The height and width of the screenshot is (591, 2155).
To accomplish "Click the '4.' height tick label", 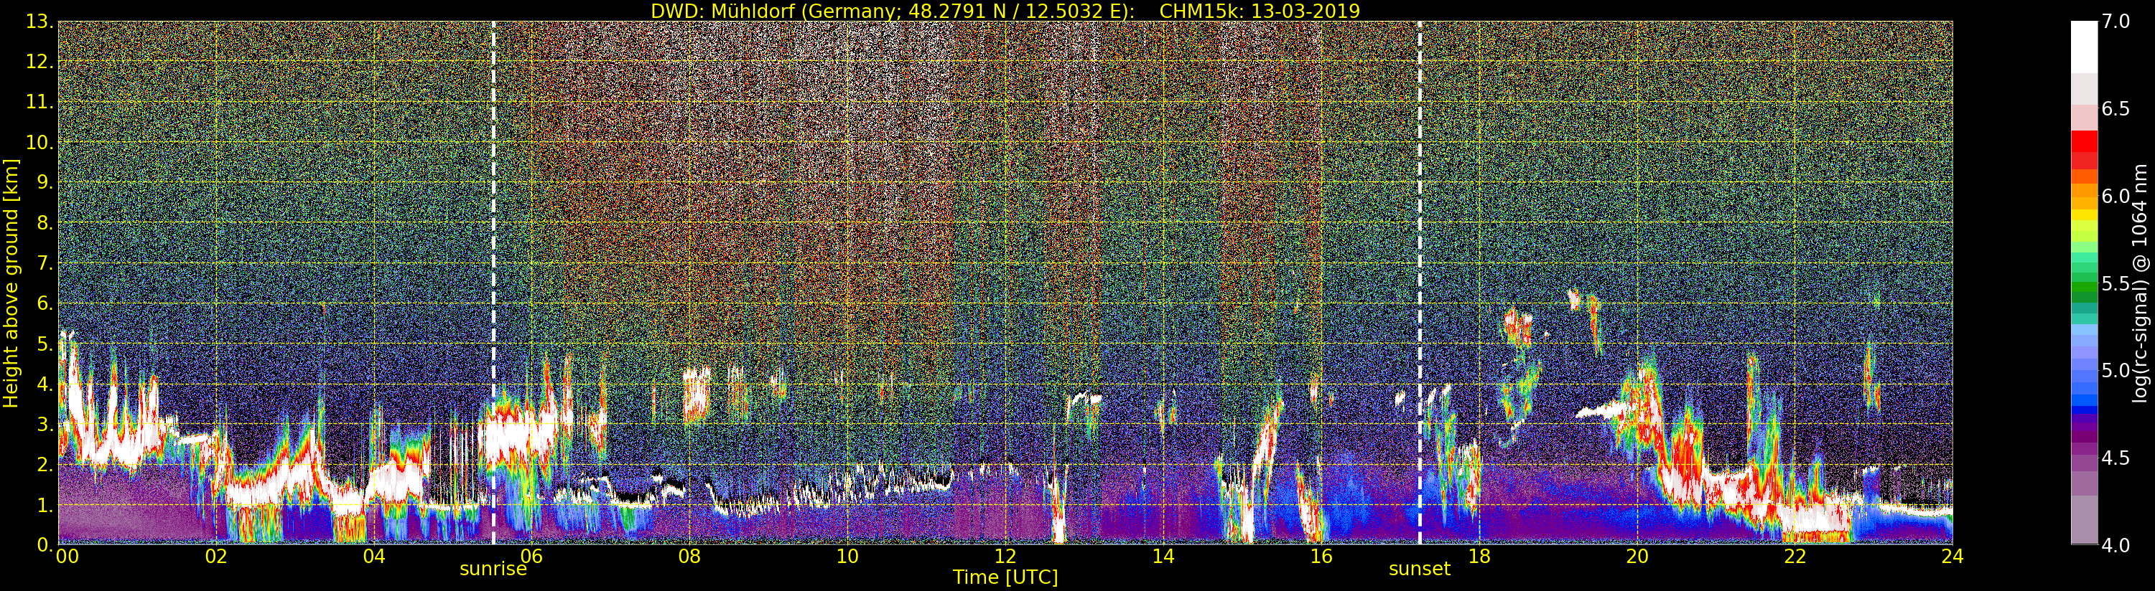I will pyautogui.click(x=45, y=384).
